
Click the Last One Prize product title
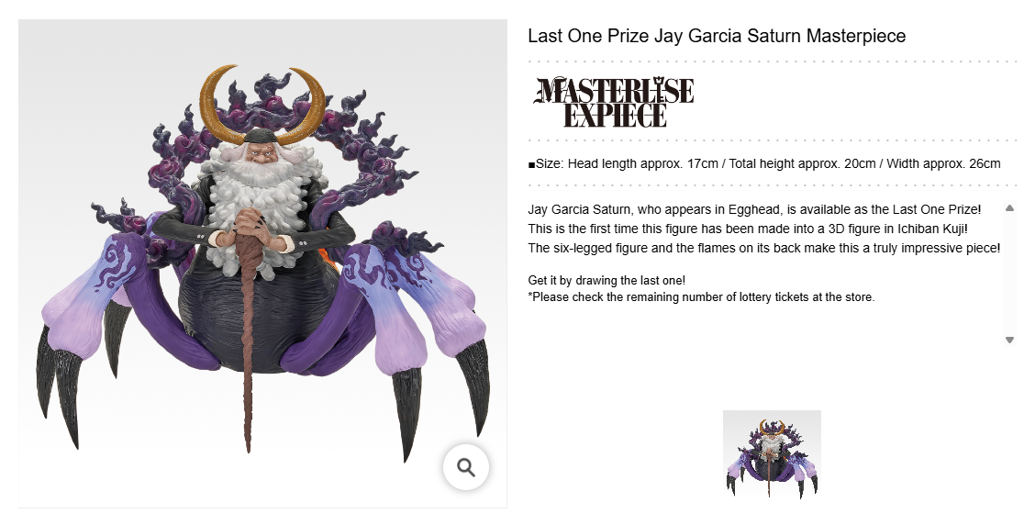tap(717, 36)
